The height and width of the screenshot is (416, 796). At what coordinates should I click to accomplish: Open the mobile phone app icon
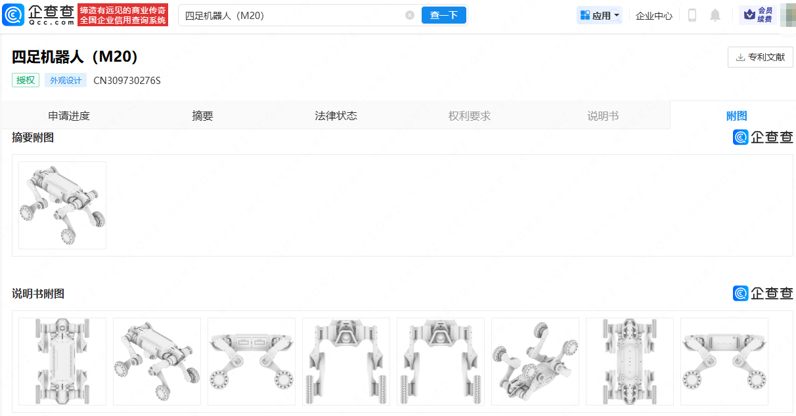pos(692,15)
